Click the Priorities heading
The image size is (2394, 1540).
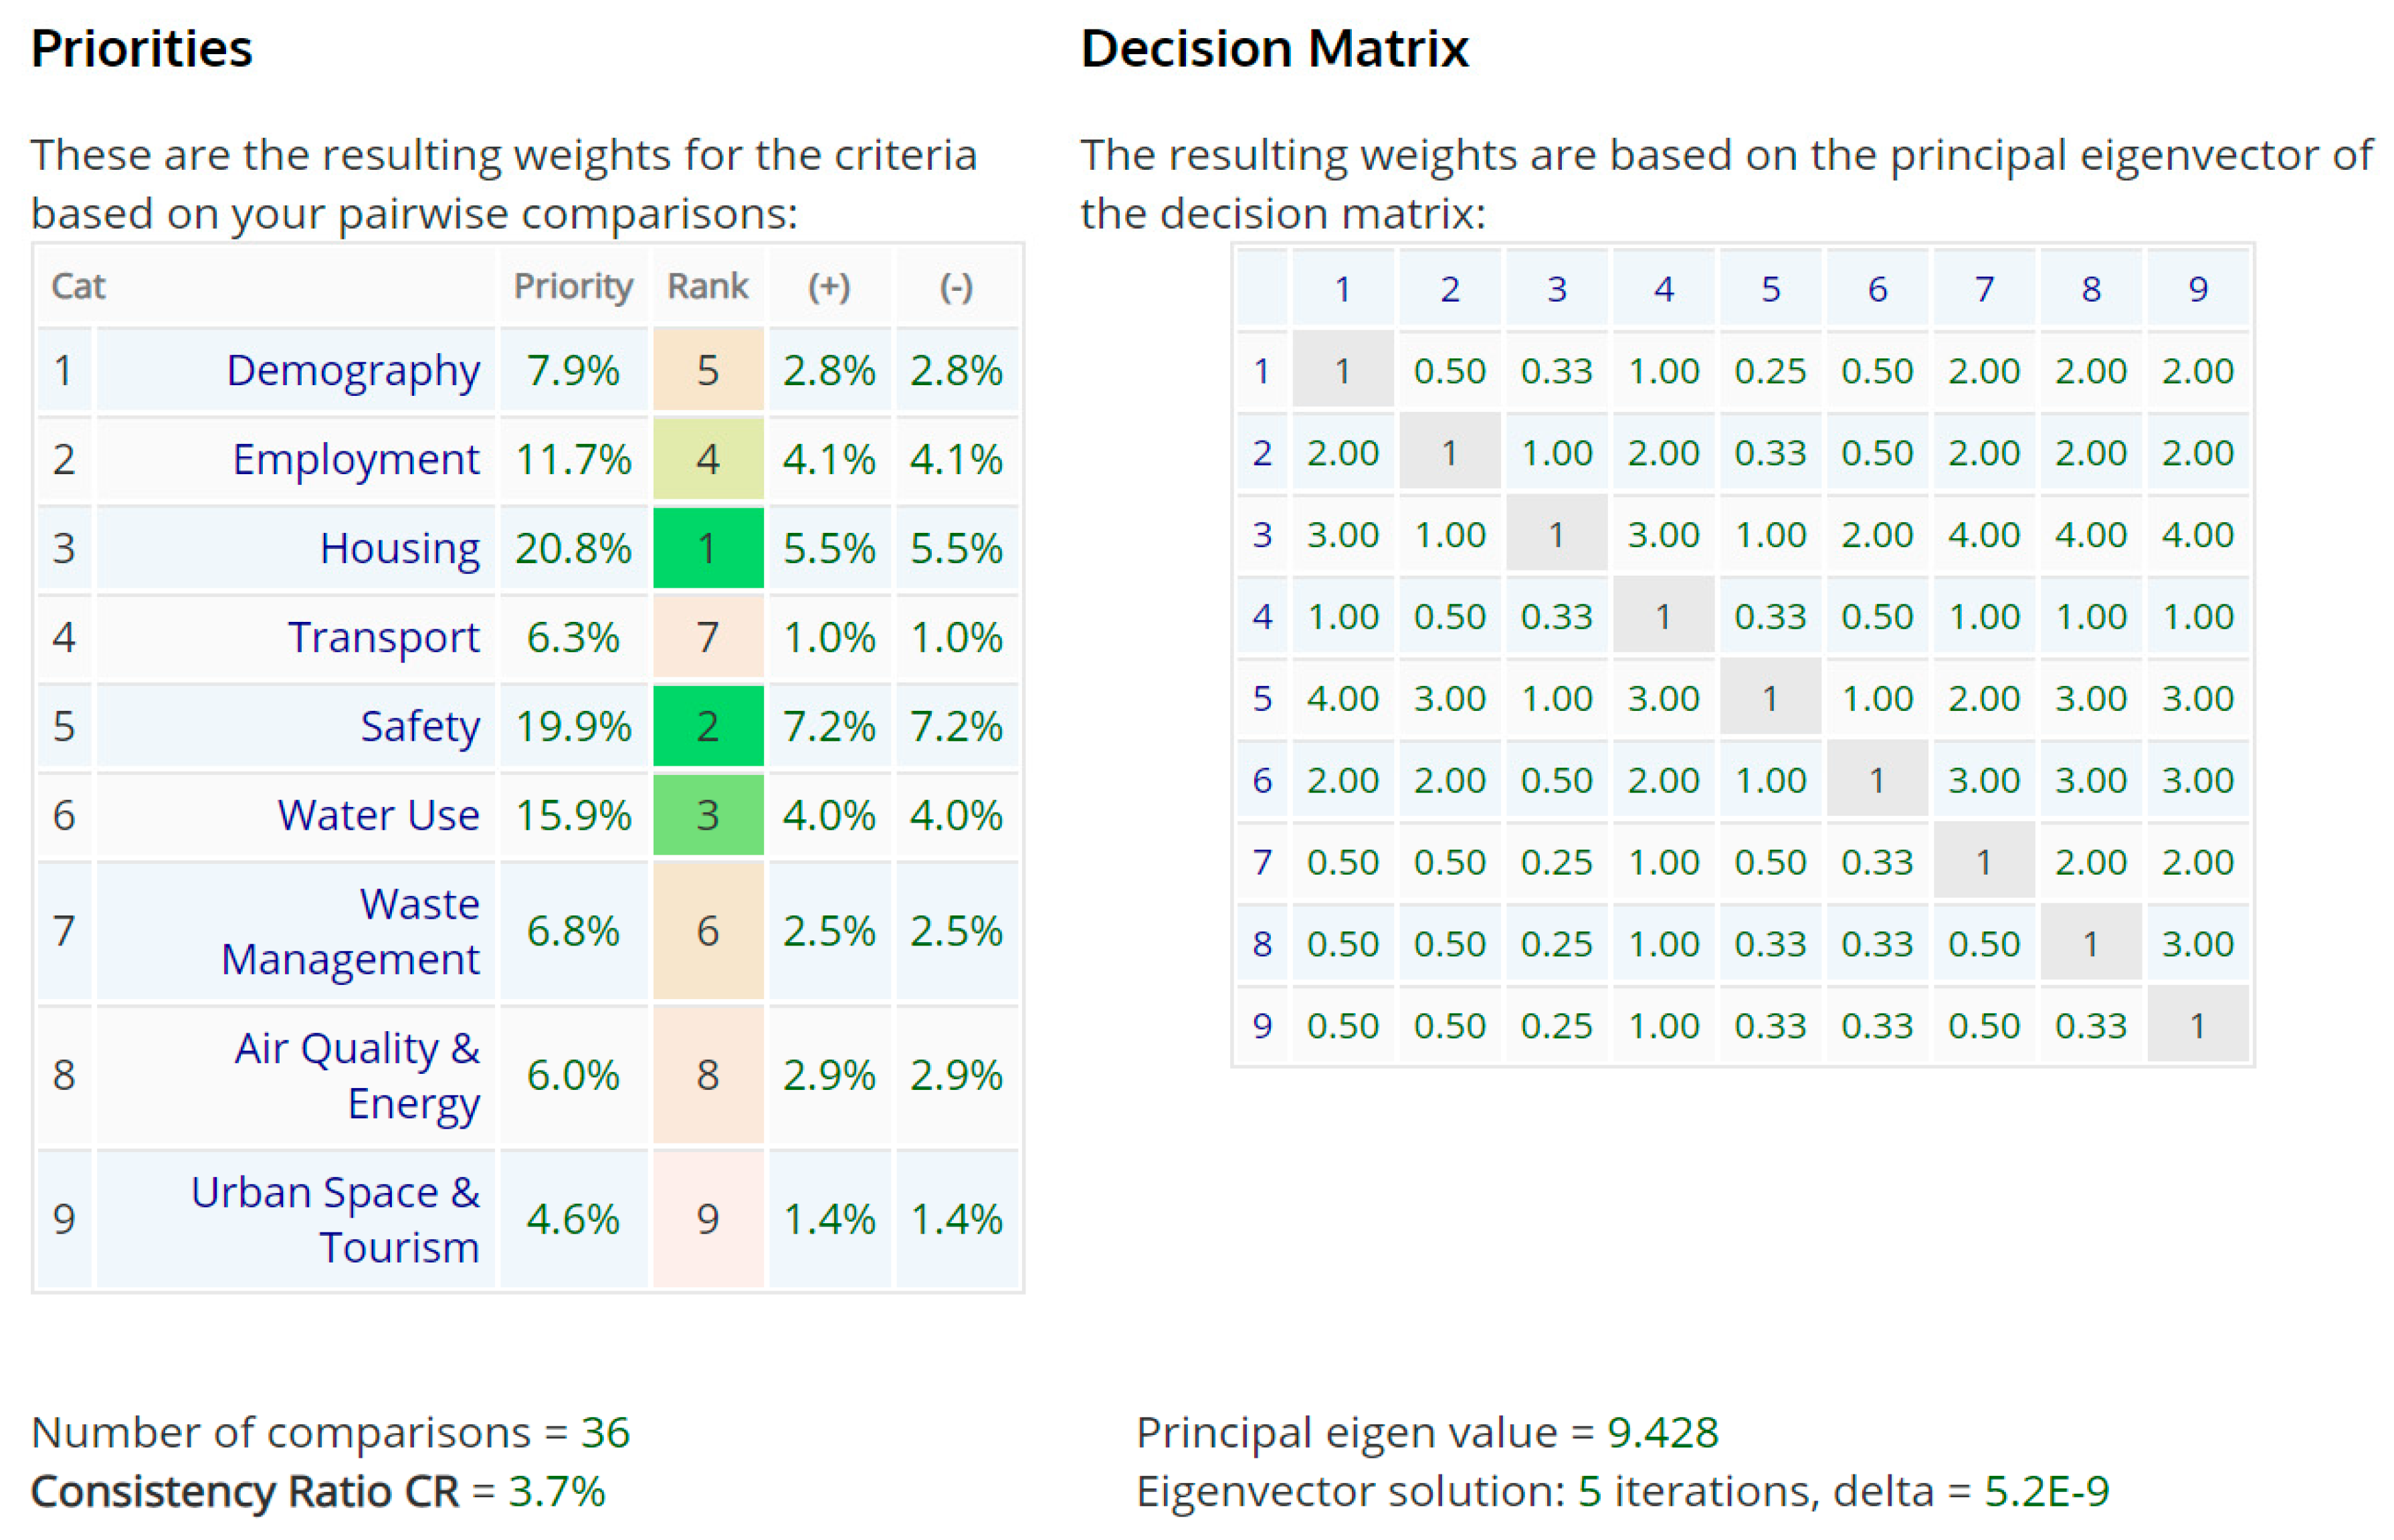[141, 48]
